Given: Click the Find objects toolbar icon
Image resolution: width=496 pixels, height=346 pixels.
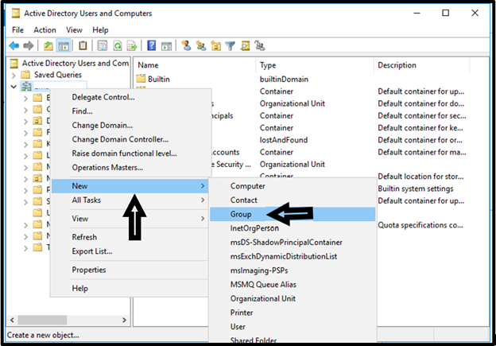Looking at the screenshot, I should [x=245, y=46].
